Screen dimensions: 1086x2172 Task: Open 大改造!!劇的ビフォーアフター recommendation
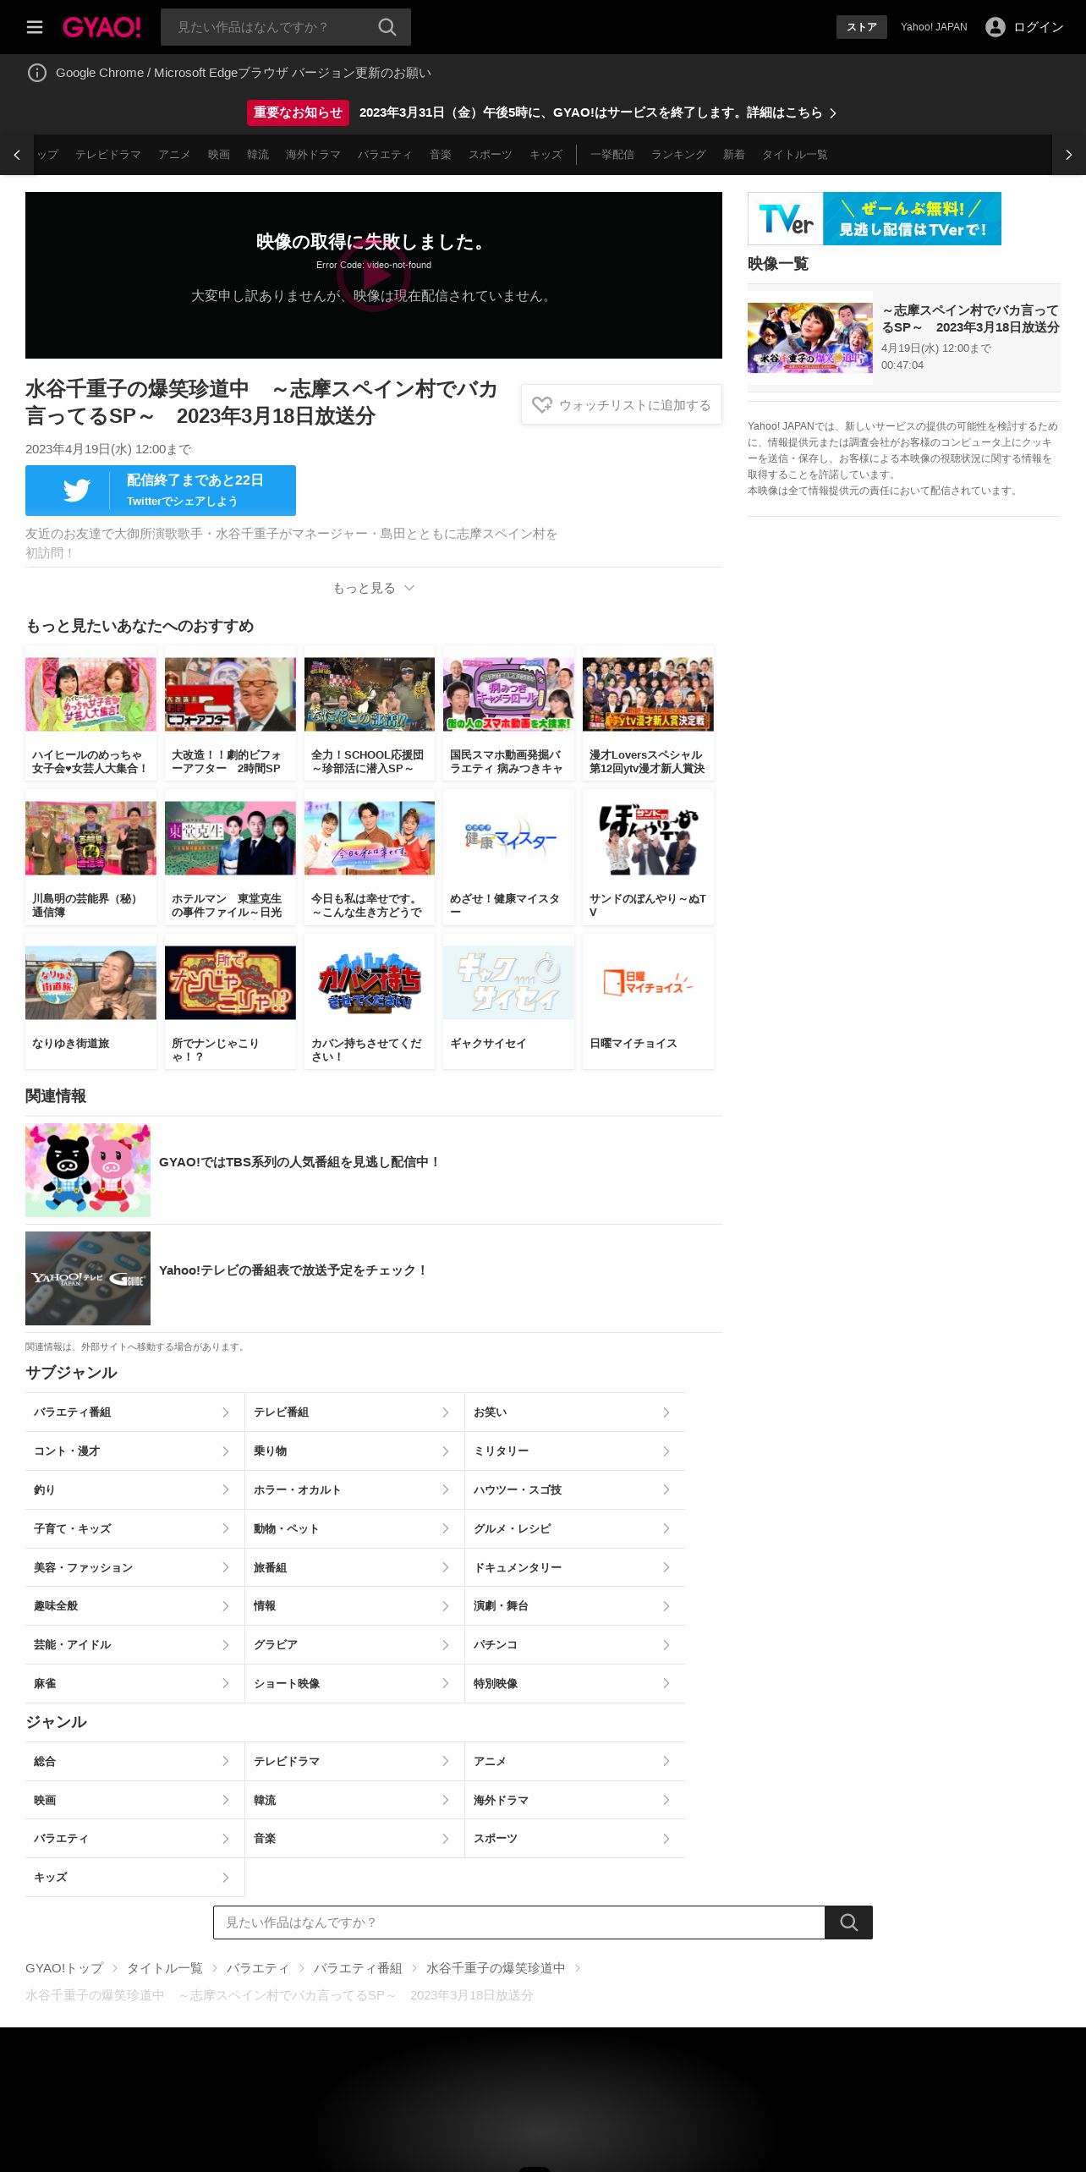230,713
